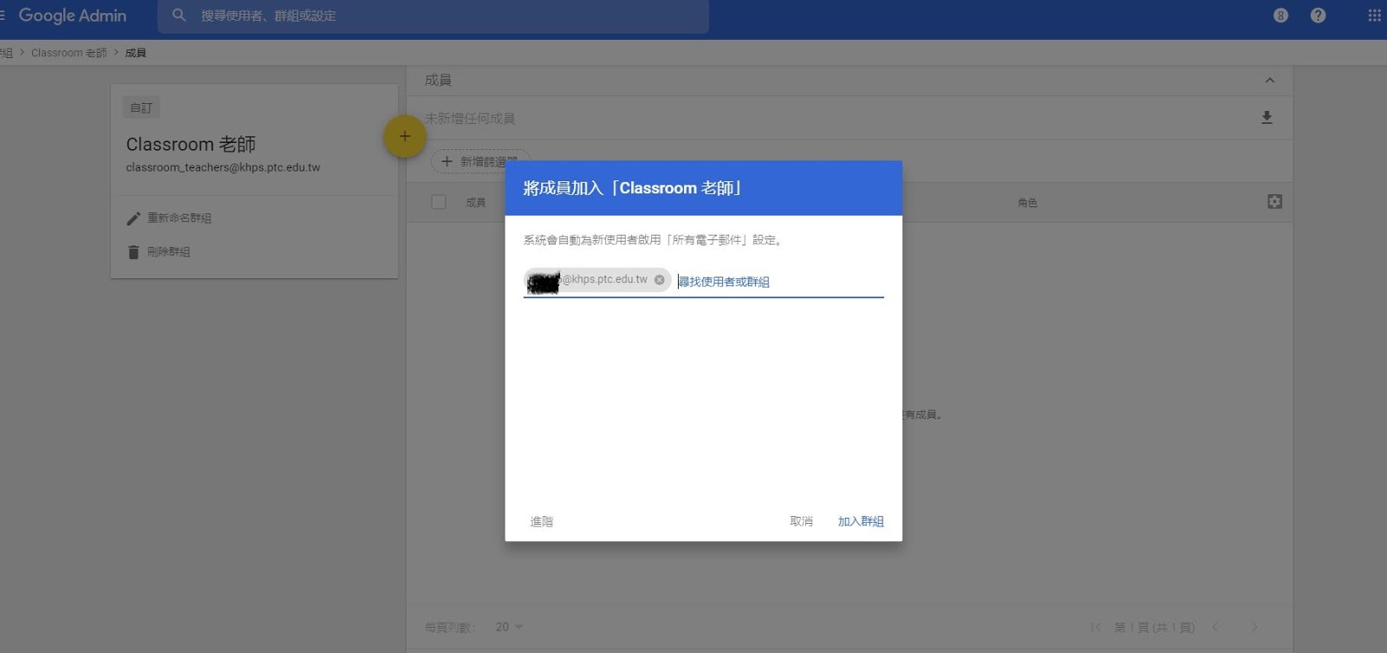This screenshot has width=1387, height=653.
Task: Collapse the 成員 section chevron
Action: pos(1270,80)
